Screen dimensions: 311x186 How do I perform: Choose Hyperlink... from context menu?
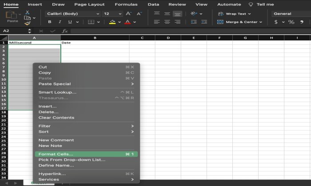pyautogui.click(x=86, y=174)
